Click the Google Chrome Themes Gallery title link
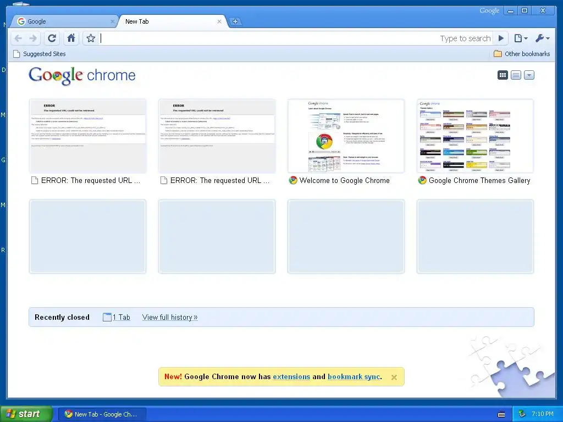This screenshot has width=563, height=422. (479, 180)
